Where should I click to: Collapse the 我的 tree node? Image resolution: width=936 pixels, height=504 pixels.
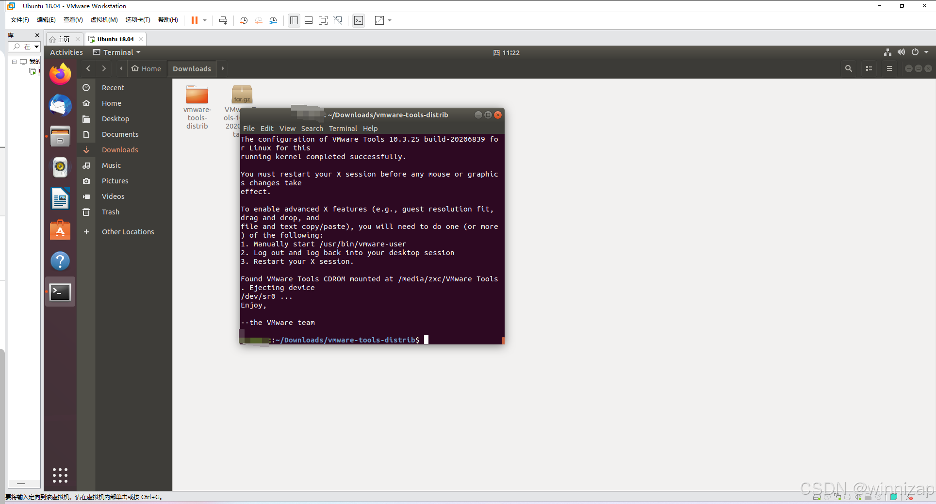[15, 62]
